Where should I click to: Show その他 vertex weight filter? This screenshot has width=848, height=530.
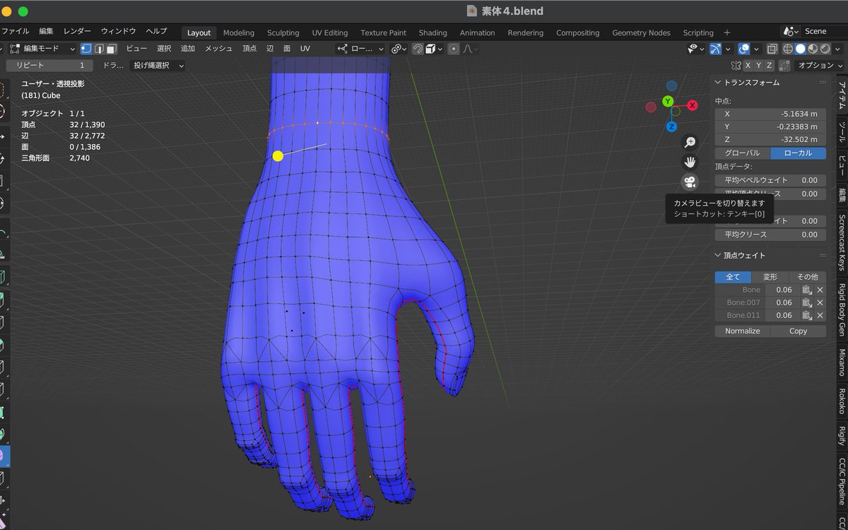807,277
